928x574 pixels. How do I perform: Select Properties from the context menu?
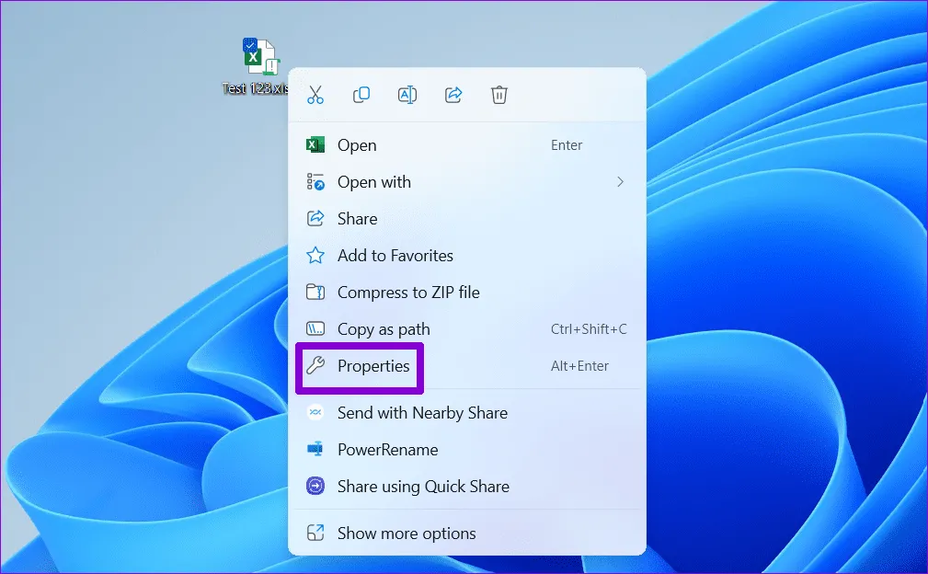pyautogui.click(x=373, y=366)
